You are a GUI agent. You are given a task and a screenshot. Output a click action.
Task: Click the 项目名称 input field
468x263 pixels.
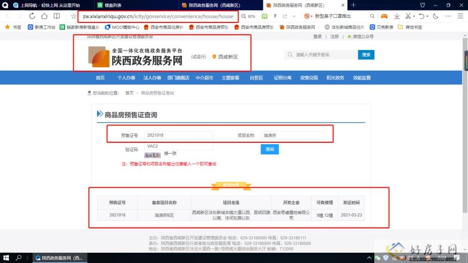click(x=292, y=135)
